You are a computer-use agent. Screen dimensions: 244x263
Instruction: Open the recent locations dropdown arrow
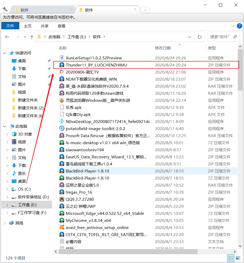pyautogui.click(x=25, y=37)
